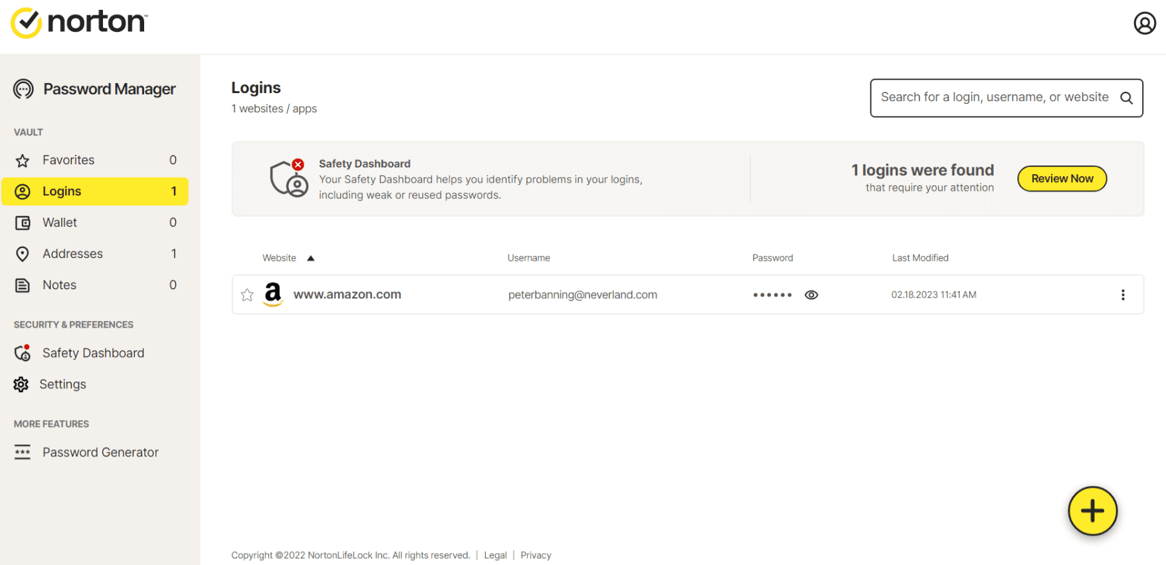Click the Password Manager sidebar title

110,89
